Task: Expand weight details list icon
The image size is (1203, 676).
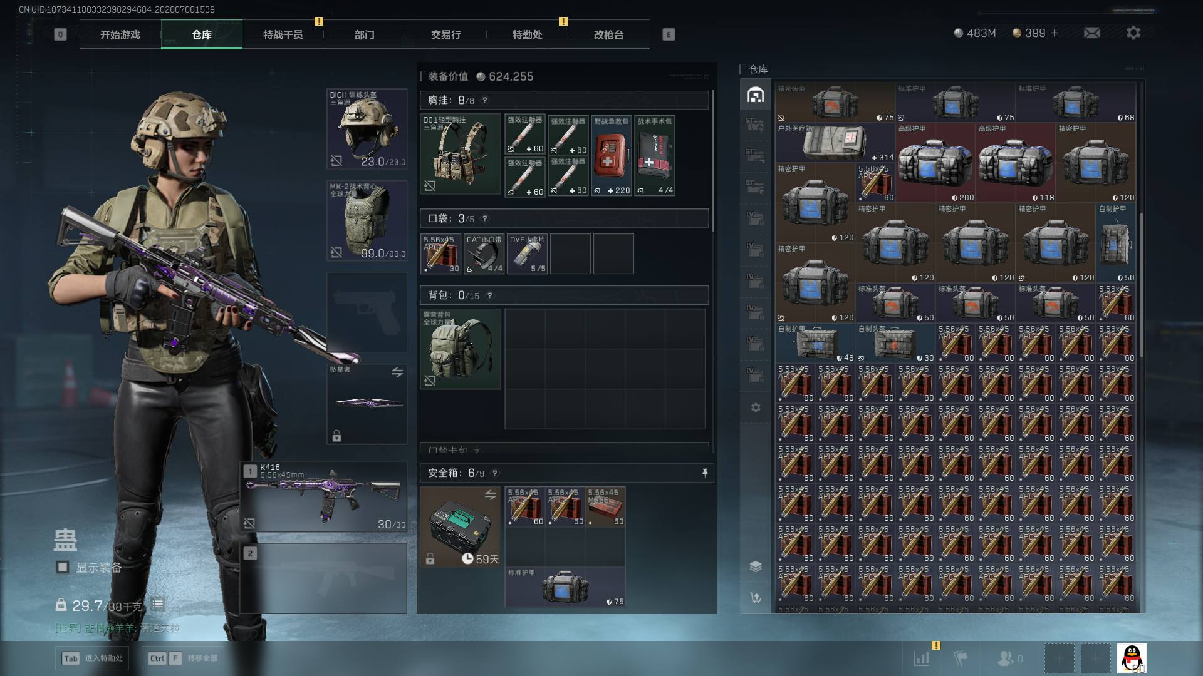Action: pos(157,605)
